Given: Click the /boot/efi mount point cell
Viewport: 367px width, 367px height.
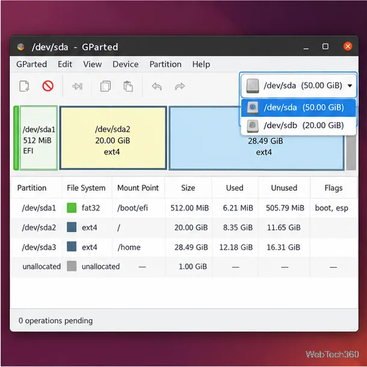Looking at the screenshot, I should (132, 208).
